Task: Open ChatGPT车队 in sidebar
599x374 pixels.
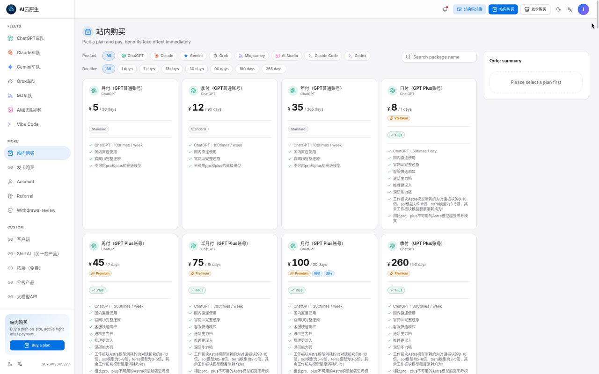Action: coord(37,38)
